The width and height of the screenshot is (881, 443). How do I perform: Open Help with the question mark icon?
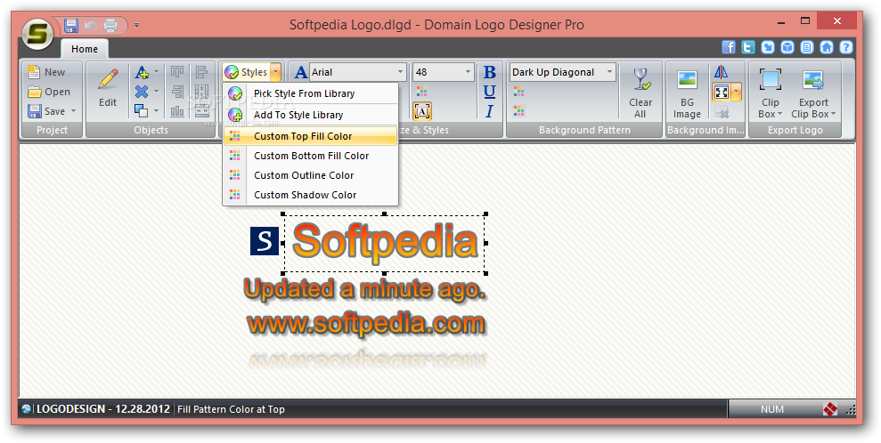(845, 47)
